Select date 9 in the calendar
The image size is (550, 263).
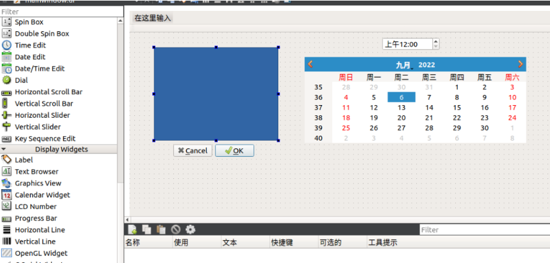click(484, 97)
